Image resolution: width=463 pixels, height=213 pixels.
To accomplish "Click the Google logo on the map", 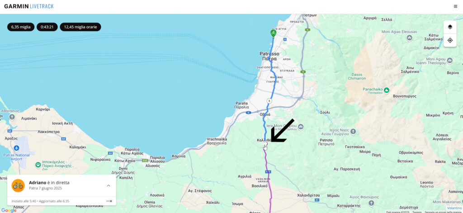I will pos(9,210).
